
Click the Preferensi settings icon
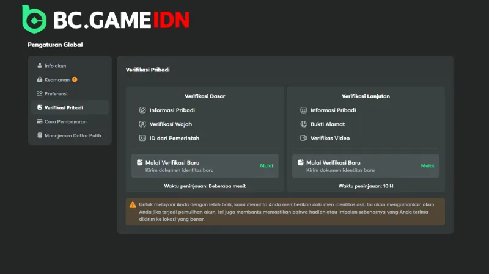point(40,93)
